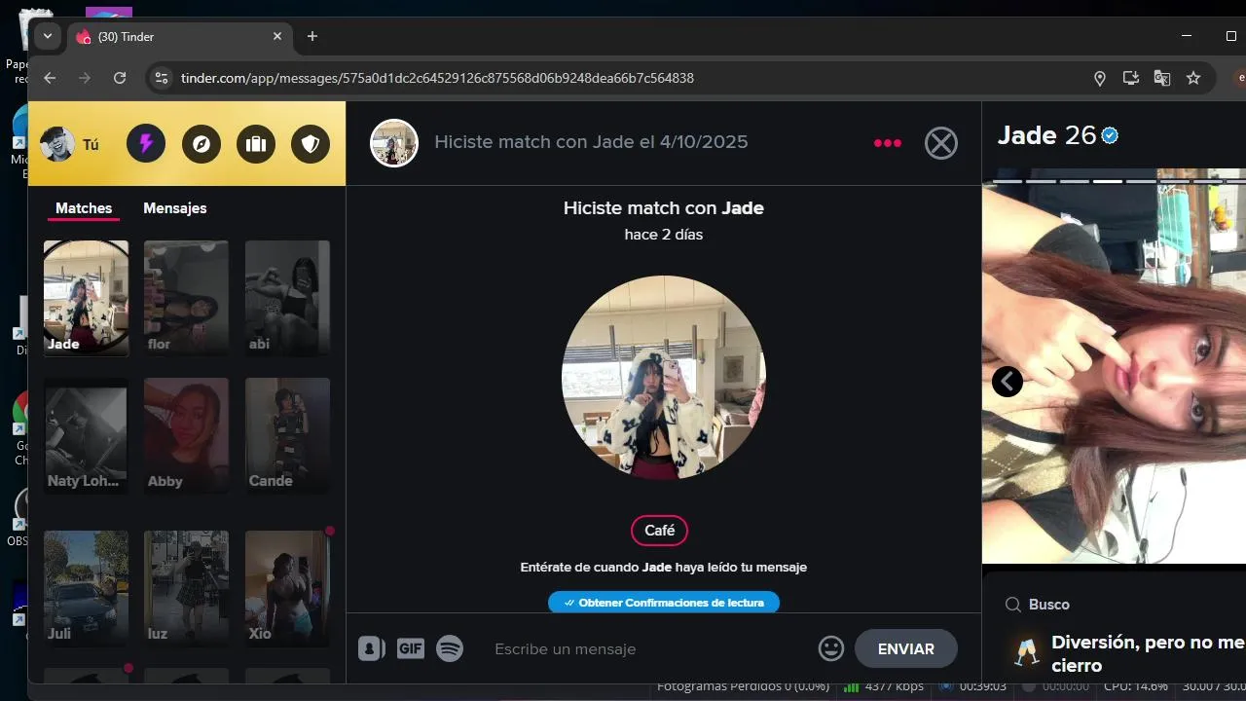Click the Jade 26 profile name
This screenshot has width=1246, height=701.
pyautogui.click(x=1046, y=135)
